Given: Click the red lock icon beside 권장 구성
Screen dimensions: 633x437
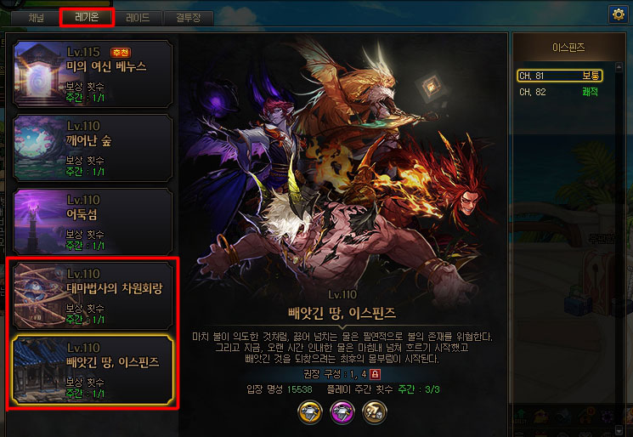Looking at the screenshot, I should click(375, 374).
